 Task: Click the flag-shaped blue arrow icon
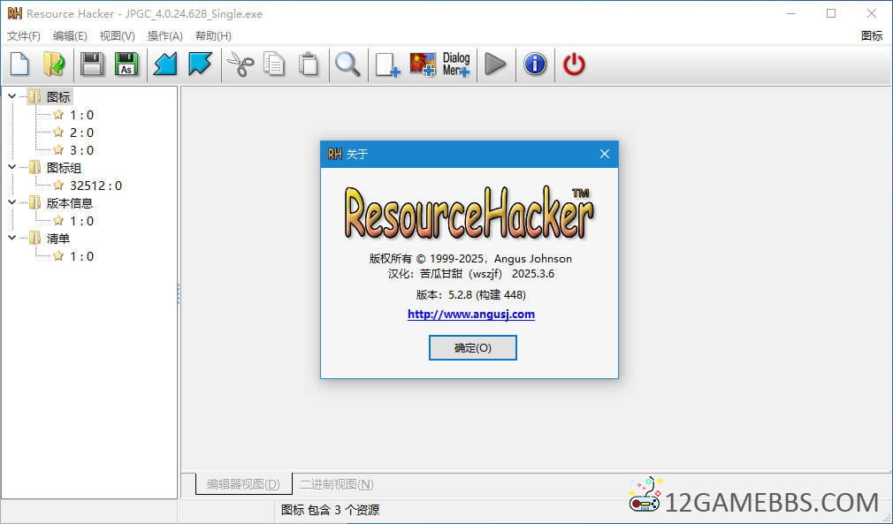[x=201, y=65]
